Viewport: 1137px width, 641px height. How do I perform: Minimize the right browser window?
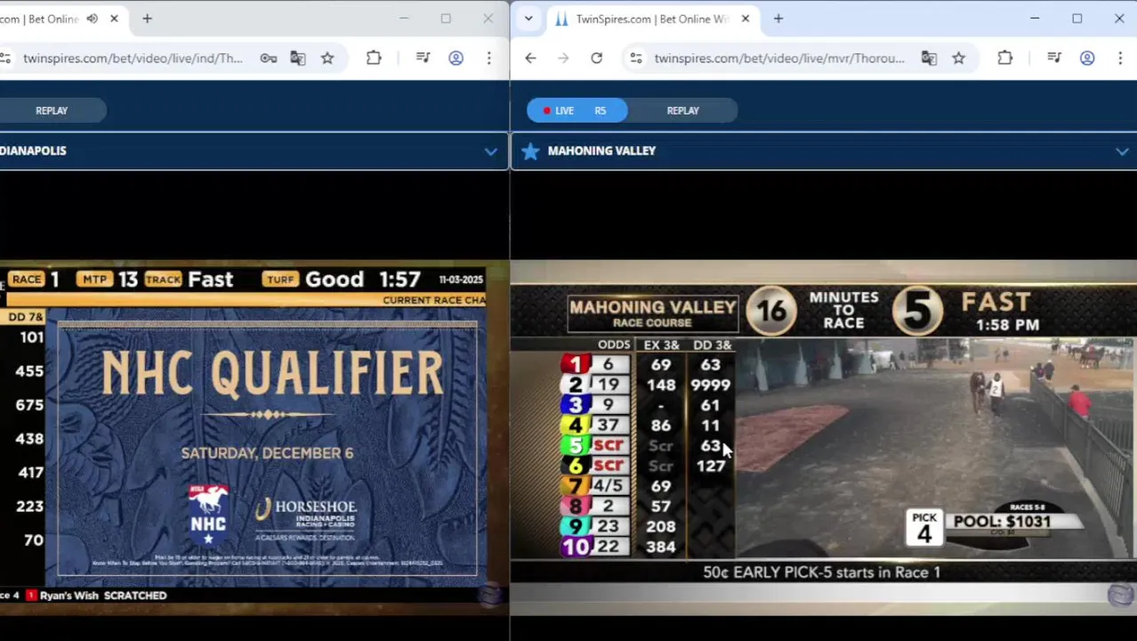click(1035, 19)
